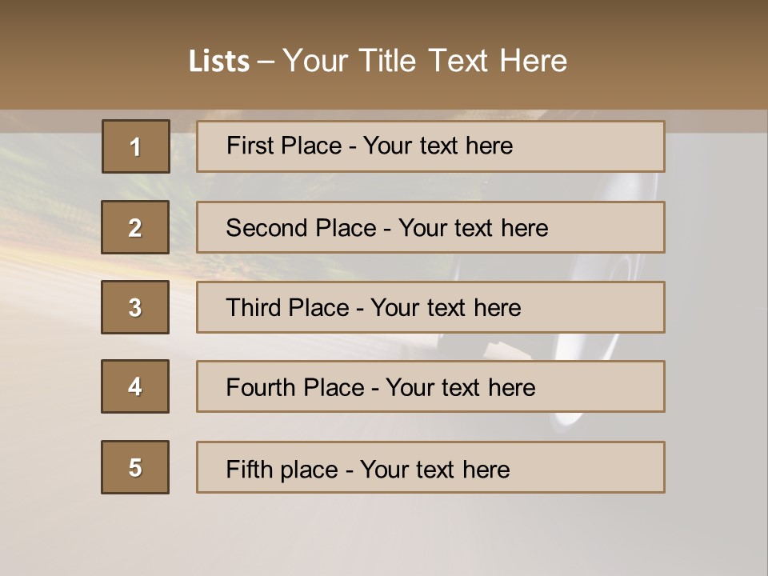
Task: Click the word "Fifth" in the last list item
Action: click(250, 469)
